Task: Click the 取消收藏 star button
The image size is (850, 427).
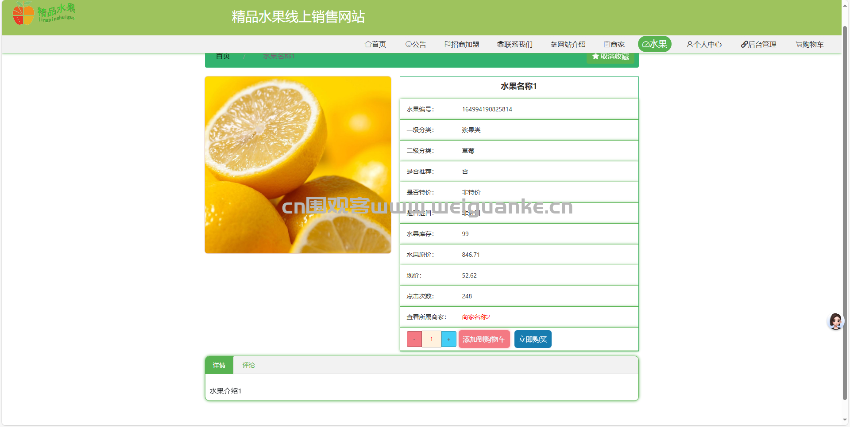Action: (610, 57)
